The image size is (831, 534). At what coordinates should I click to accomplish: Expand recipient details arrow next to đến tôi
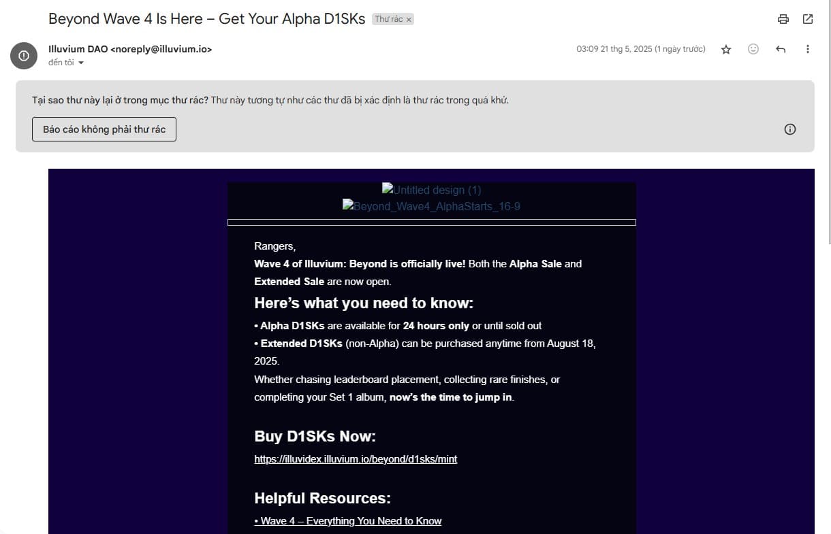coord(81,63)
